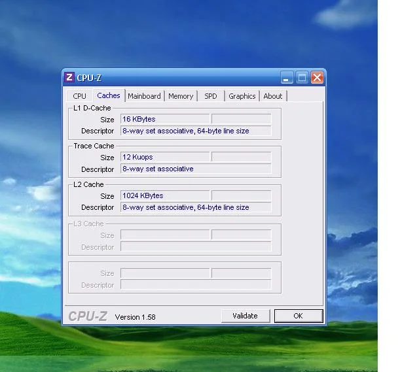Click the Size label under L1 D-Cache
Screen dimensions: 419x372
click(x=107, y=120)
